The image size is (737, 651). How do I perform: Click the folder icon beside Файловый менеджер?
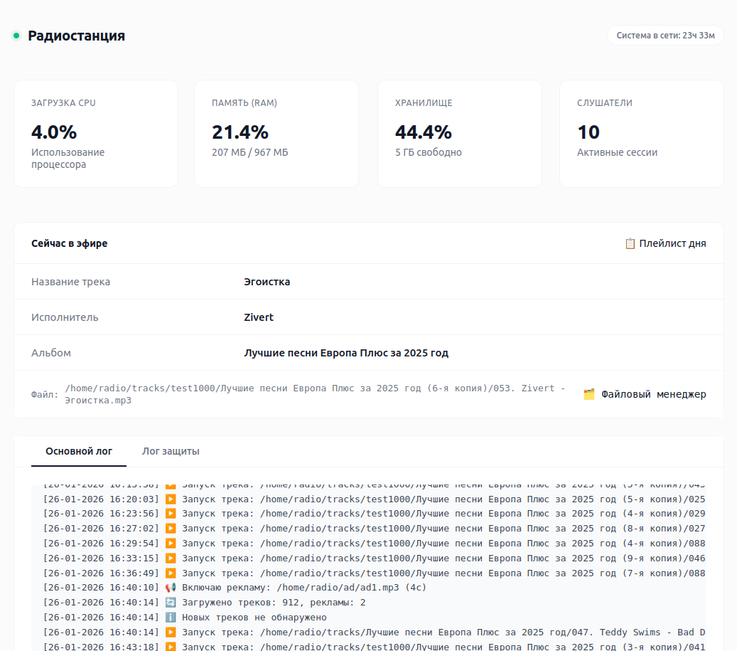tap(588, 394)
